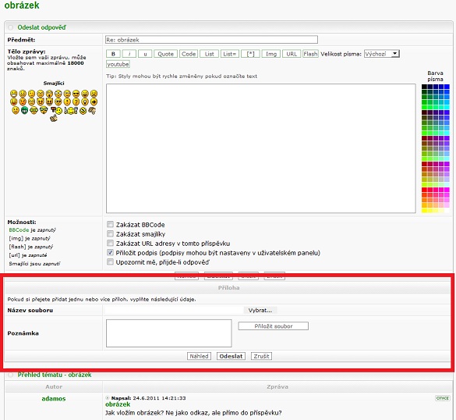Enable the Zakázat BBCode checkbox
Screen dimensions: 456x420
110,224
